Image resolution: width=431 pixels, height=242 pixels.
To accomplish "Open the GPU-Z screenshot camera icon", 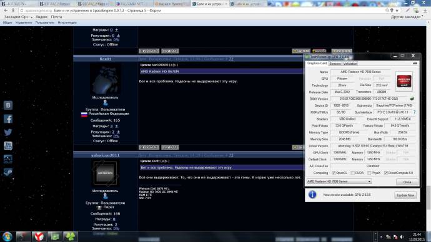I will point(415,64).
